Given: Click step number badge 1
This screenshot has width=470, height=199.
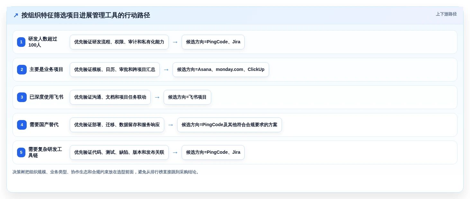Looking at the screenshot, I should 21,42.
